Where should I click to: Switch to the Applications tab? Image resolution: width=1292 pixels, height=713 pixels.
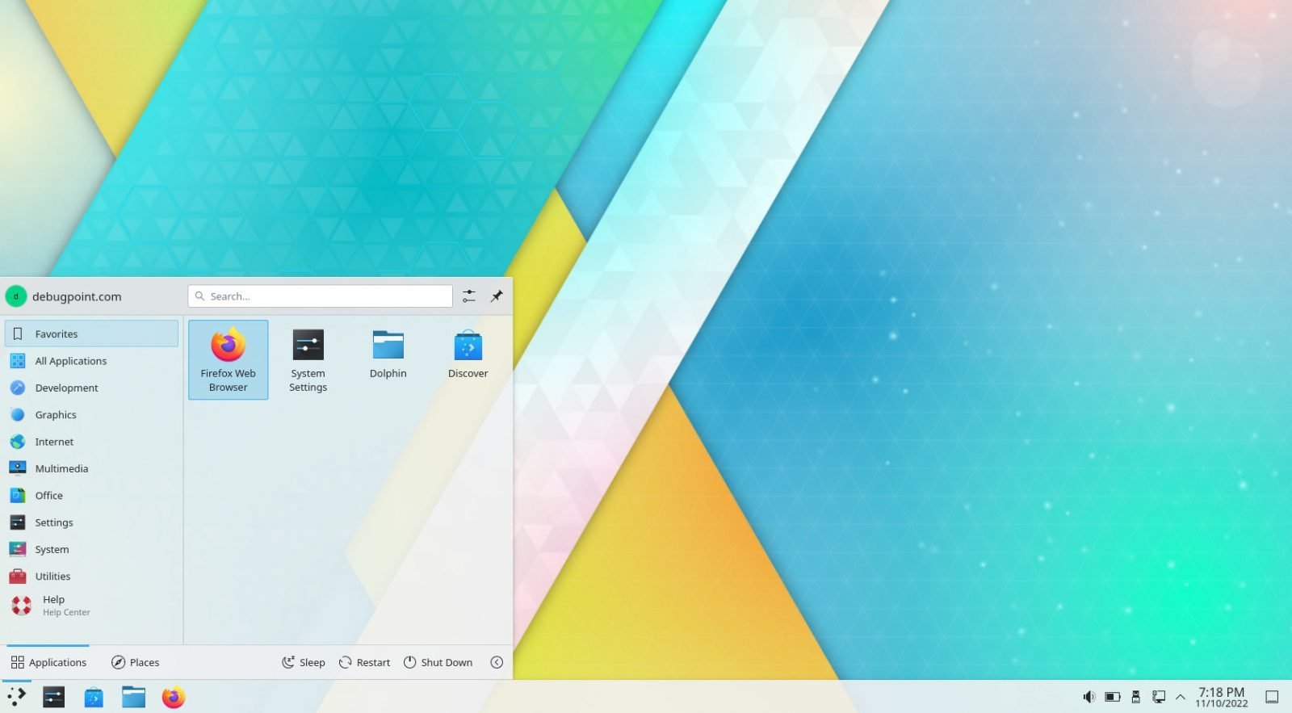click(x=48, y=662)
